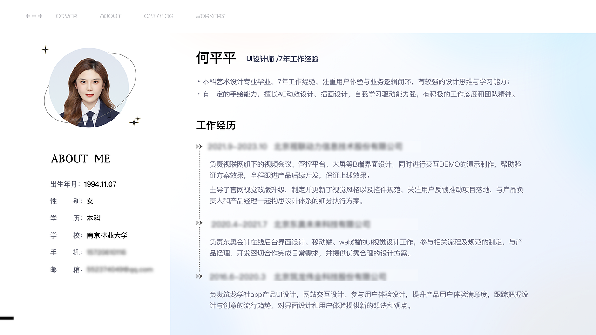Open the ABOUT navigation item

tap(110, 16)
